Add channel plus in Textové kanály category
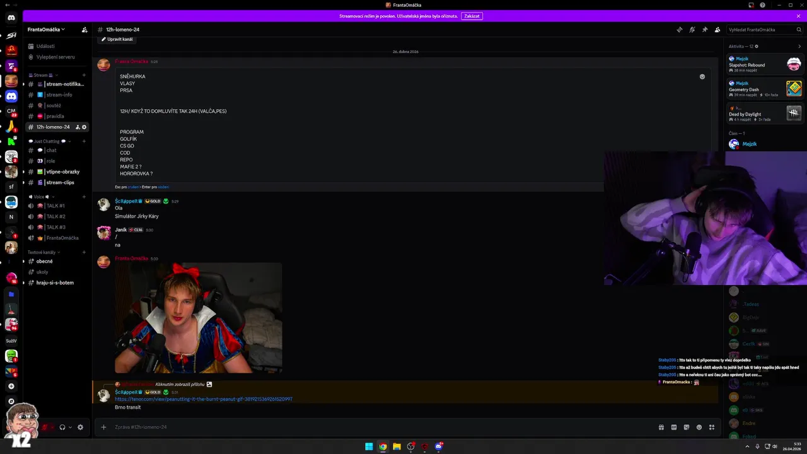The width and height of the screenshot is (807, 454). point(84,252)
